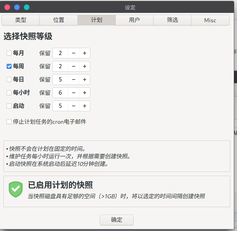The width and height of the screenshot is (237, 231).
Task: Decrease 每月 retention count with minus
Action: point(74,53)
